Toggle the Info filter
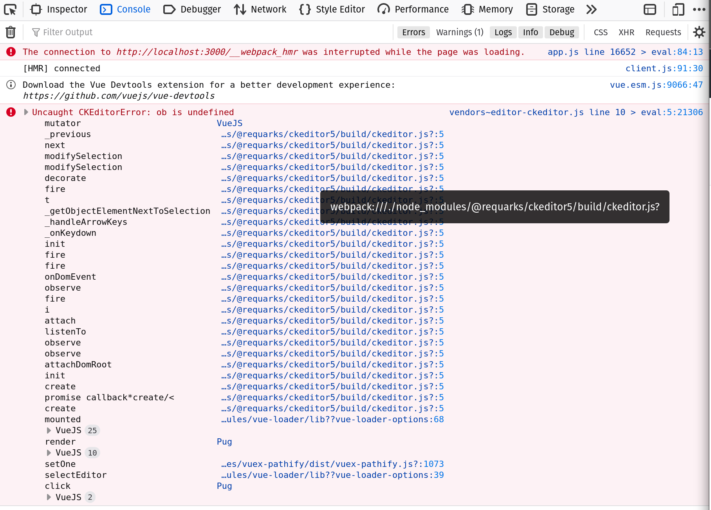Viewport: 711px width, 510px height. pyautogui.click(x=531, y=32)
